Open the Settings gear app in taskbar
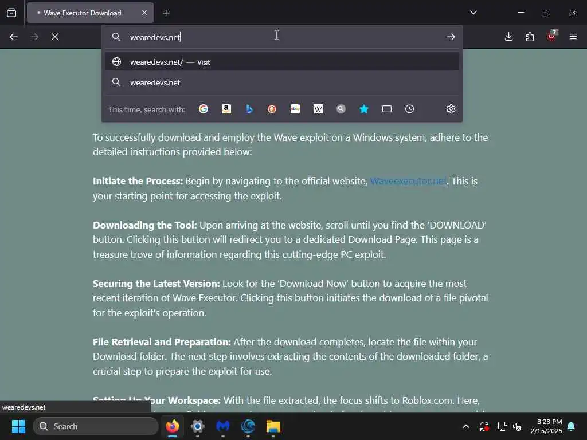The width and height of the screenshot is (587, 440). click(x=198, y=426)
